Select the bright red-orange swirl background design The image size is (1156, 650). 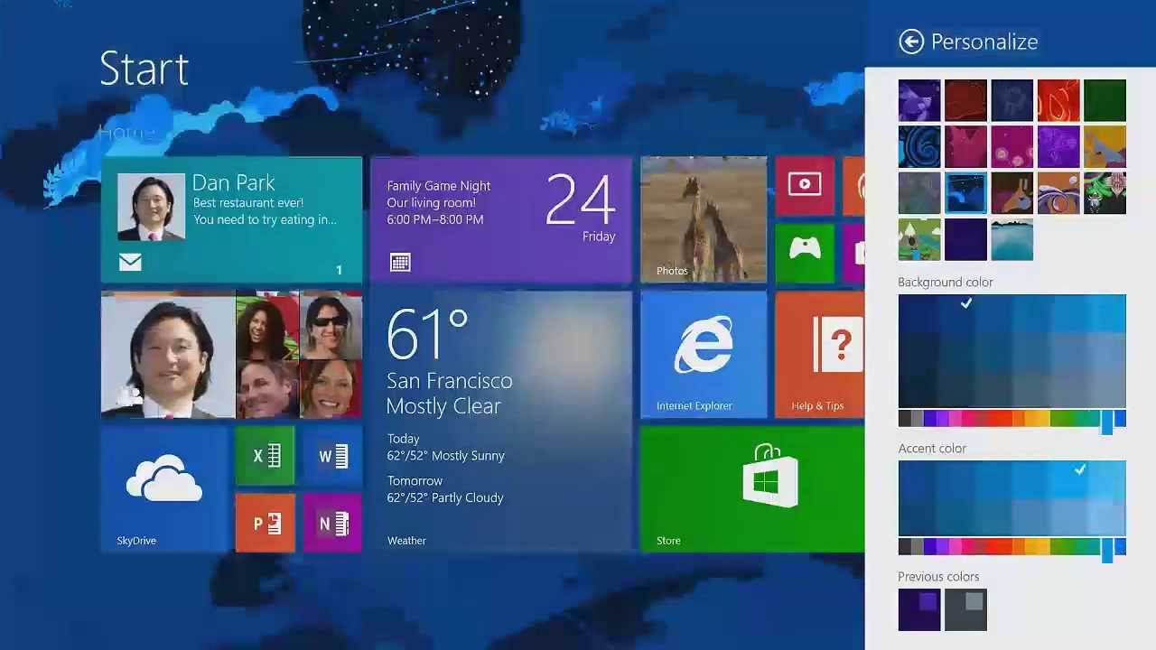tap(1058, 100)
